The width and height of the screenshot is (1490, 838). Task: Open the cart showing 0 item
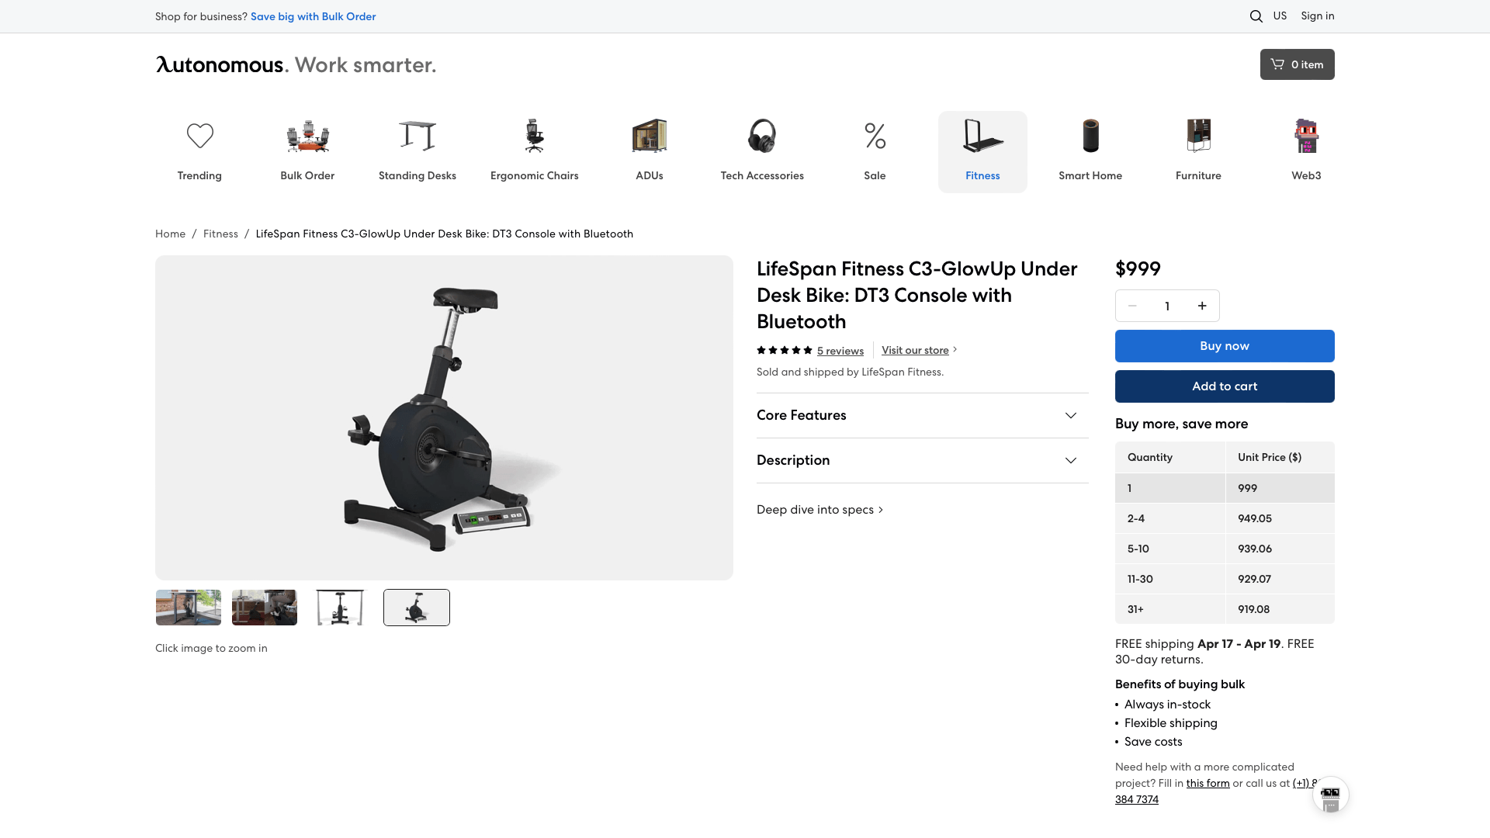[x=1297, y=64]
